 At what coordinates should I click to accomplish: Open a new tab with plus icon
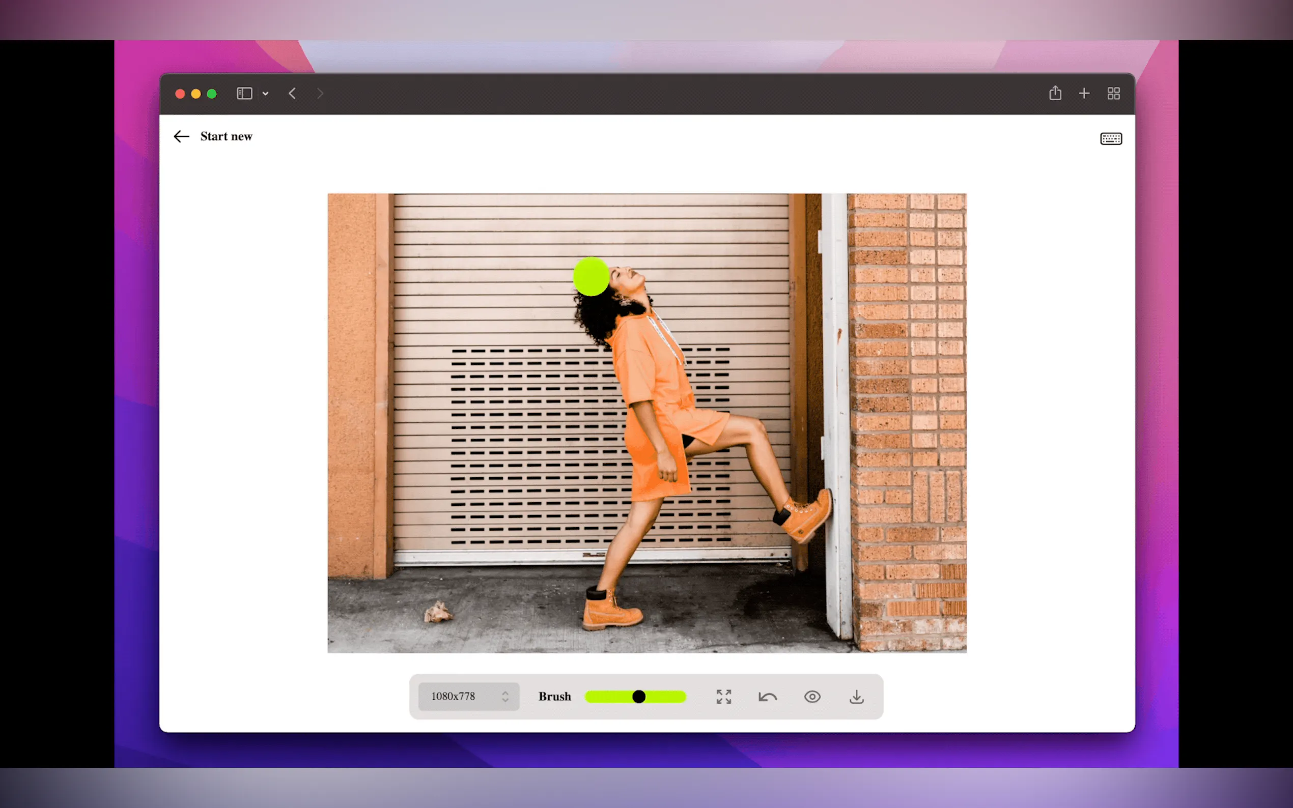pos(1083,94)
